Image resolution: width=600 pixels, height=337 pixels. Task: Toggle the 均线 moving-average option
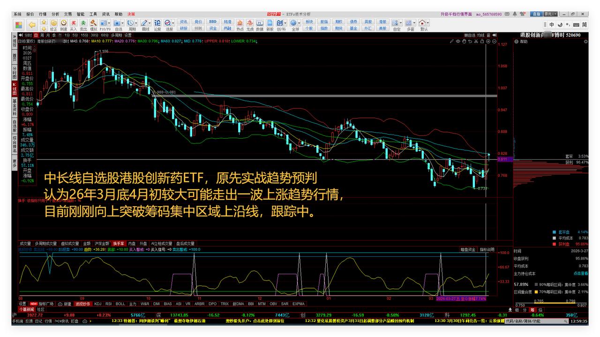coord(480,35)
